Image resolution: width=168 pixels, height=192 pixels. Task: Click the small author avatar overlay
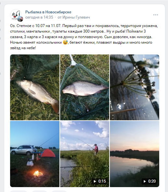(20, 19)
